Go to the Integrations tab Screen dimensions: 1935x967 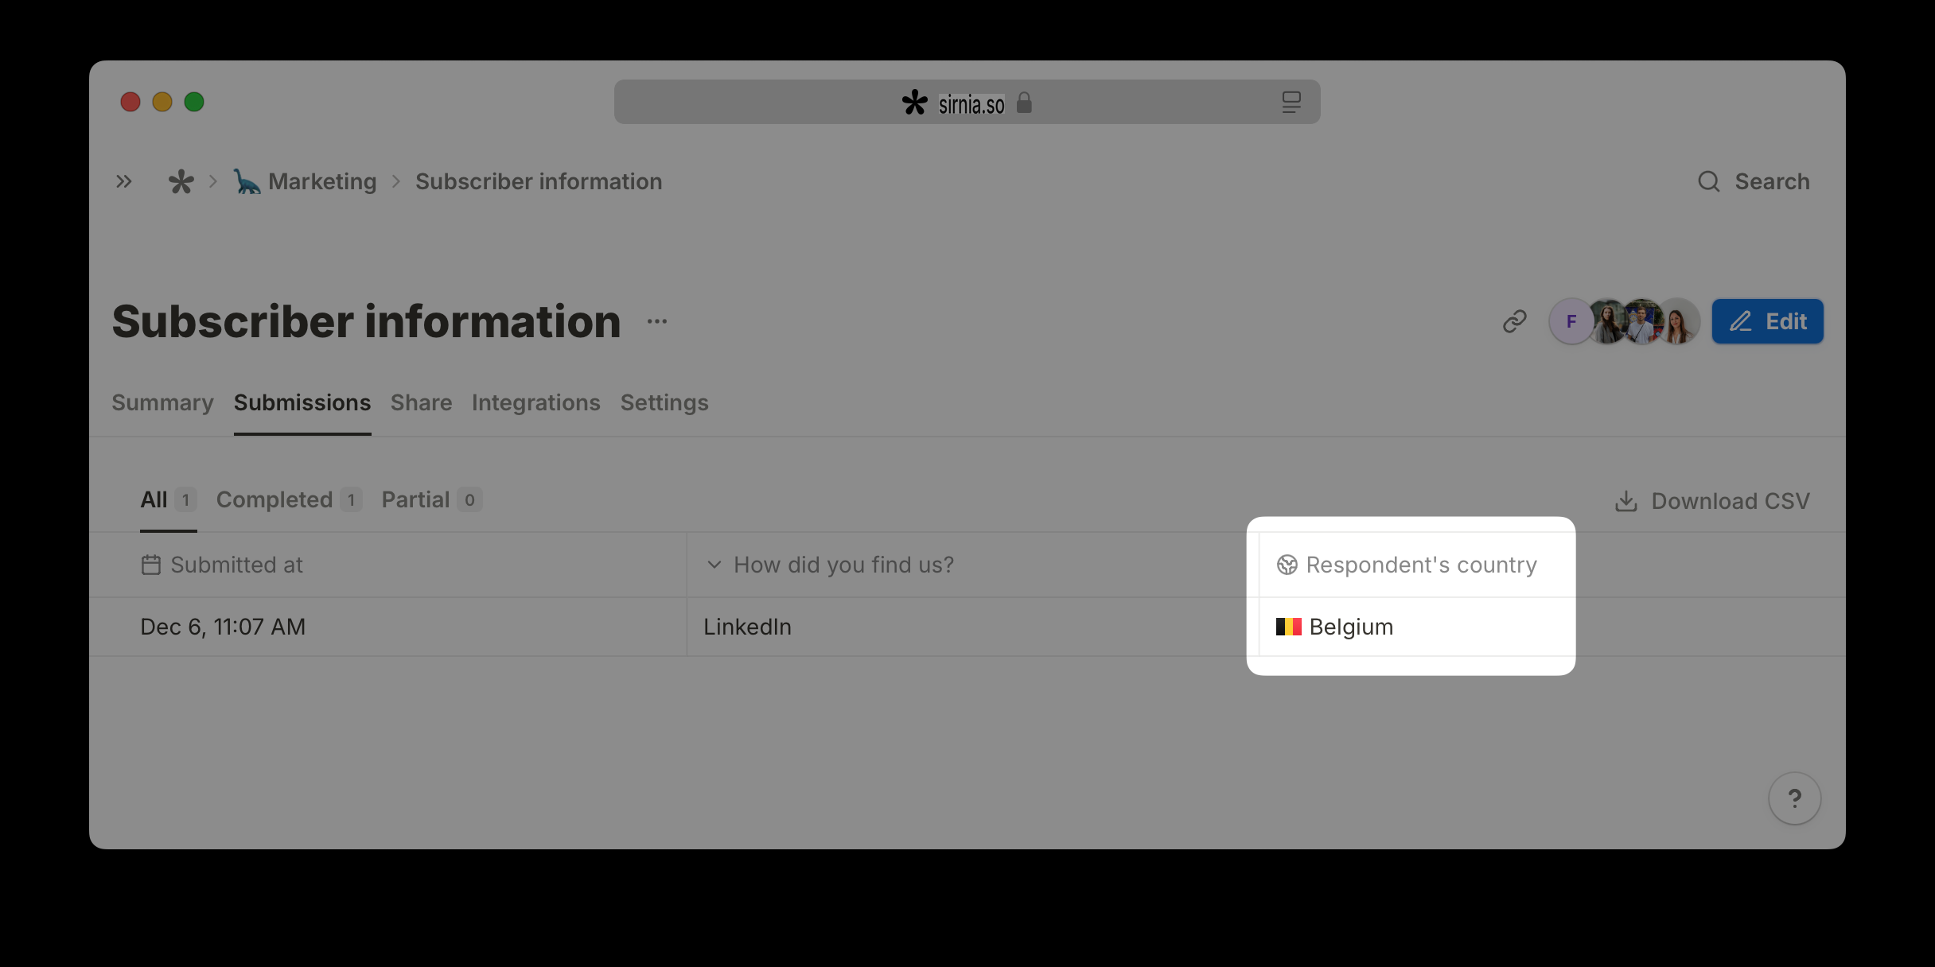click(x=536, y=402)
